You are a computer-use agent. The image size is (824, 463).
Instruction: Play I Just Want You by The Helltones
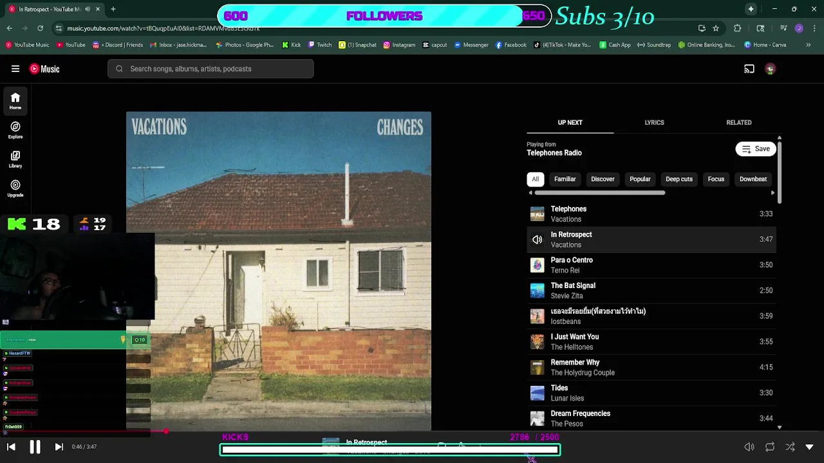click(x=651, y=341)
